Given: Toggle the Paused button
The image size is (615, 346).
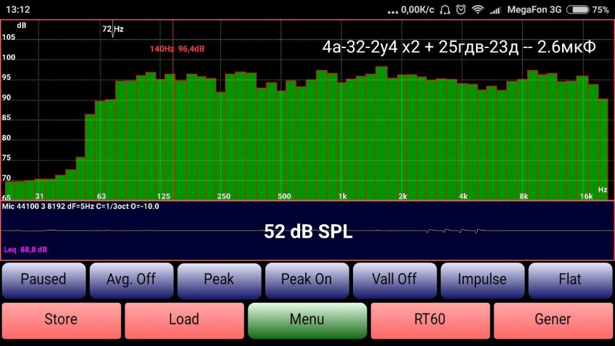Looking at the screenshot, I should pos(43,280).
